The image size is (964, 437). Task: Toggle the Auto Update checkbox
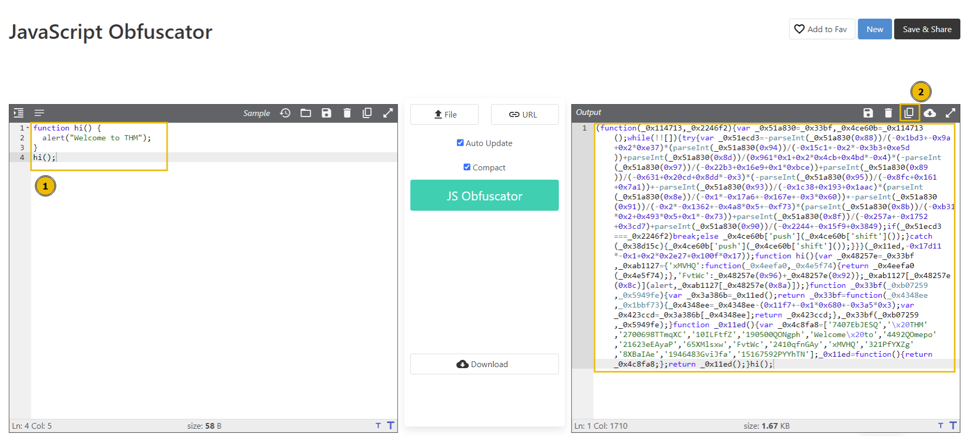click(460, 143)
